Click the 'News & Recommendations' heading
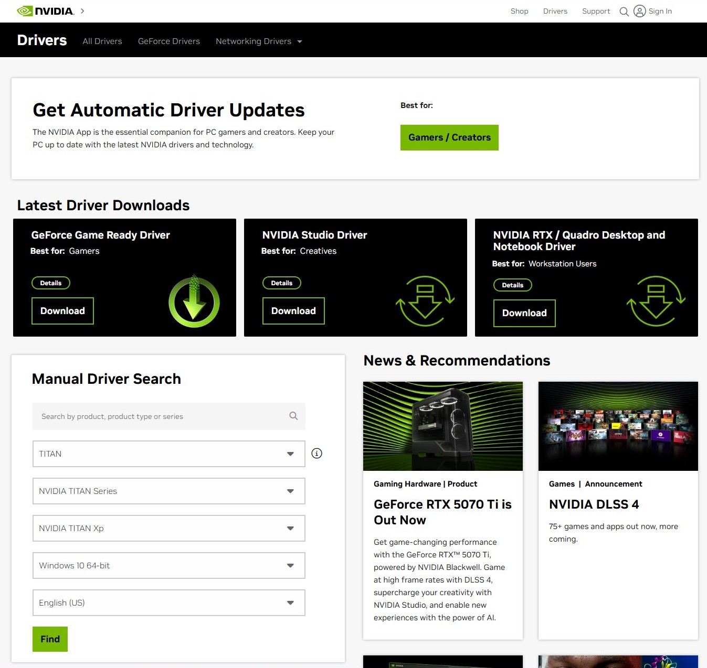The height and width of the screenshot is (668, 707). click(457, 361)
